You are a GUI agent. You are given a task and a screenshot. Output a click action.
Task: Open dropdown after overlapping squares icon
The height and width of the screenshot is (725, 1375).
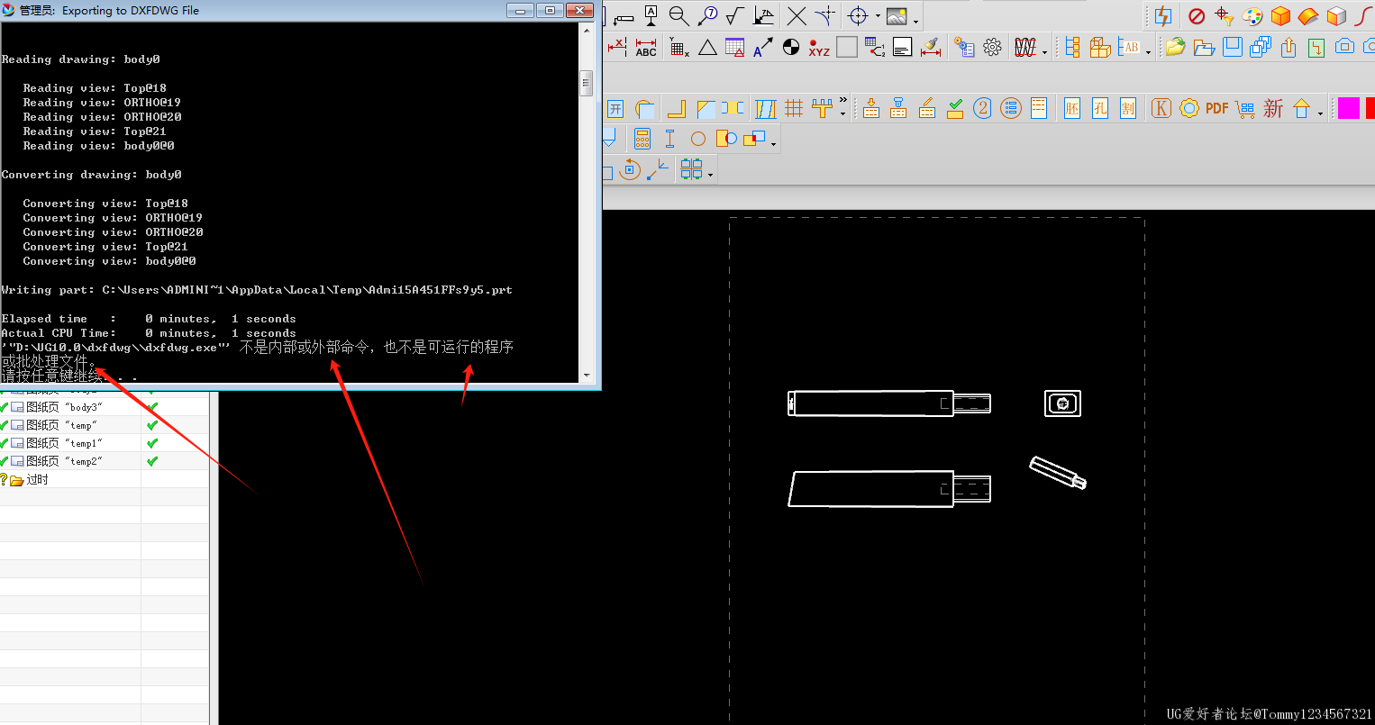773,143
